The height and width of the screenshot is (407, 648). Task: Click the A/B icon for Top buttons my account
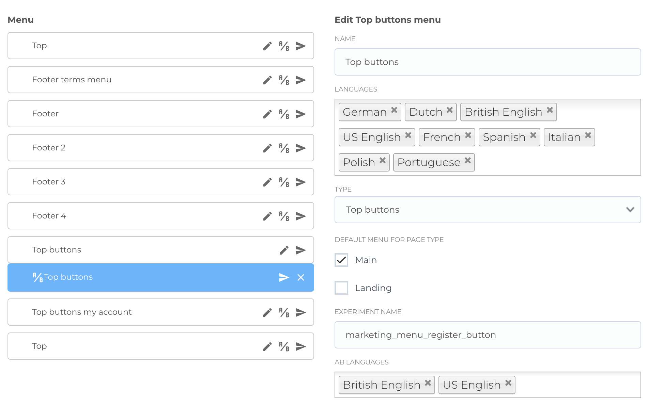[284, 312]
